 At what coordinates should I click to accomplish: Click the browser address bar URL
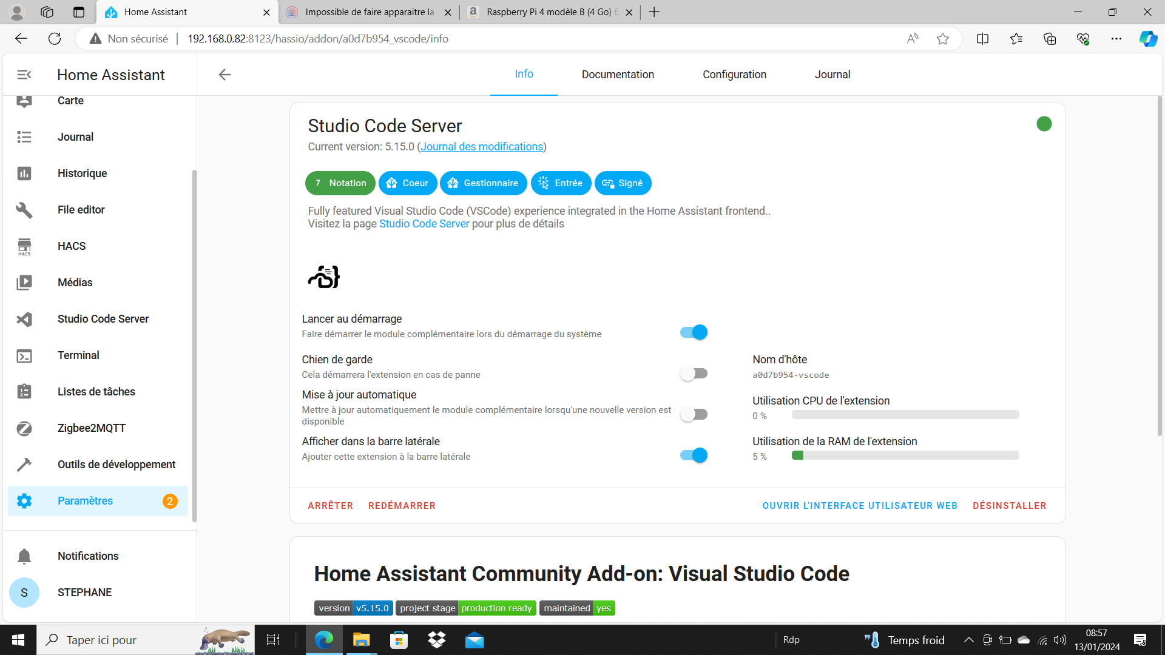(318, 39)
